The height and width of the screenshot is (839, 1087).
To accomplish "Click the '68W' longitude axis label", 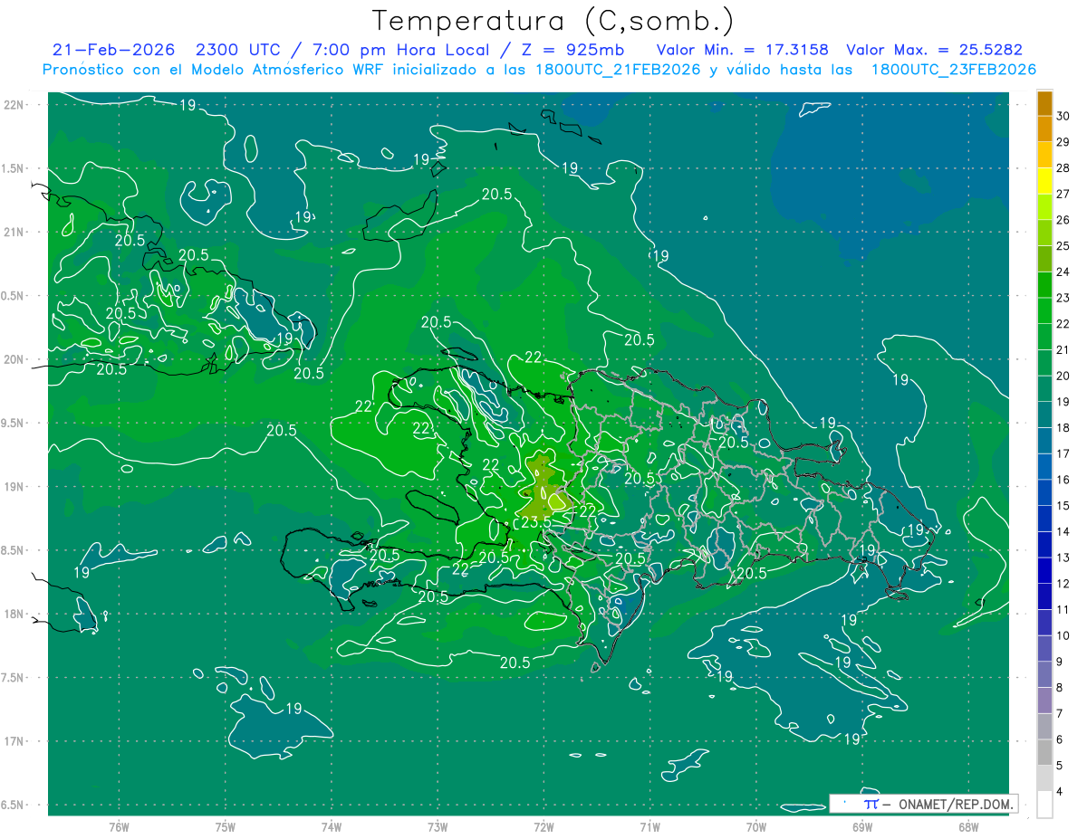I will (967, 826).
